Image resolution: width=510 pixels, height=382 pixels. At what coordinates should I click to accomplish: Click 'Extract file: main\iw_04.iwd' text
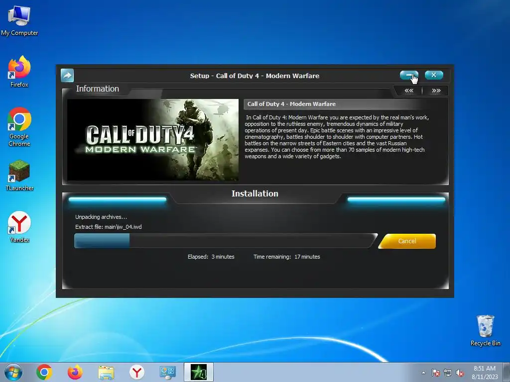[108, 227]
